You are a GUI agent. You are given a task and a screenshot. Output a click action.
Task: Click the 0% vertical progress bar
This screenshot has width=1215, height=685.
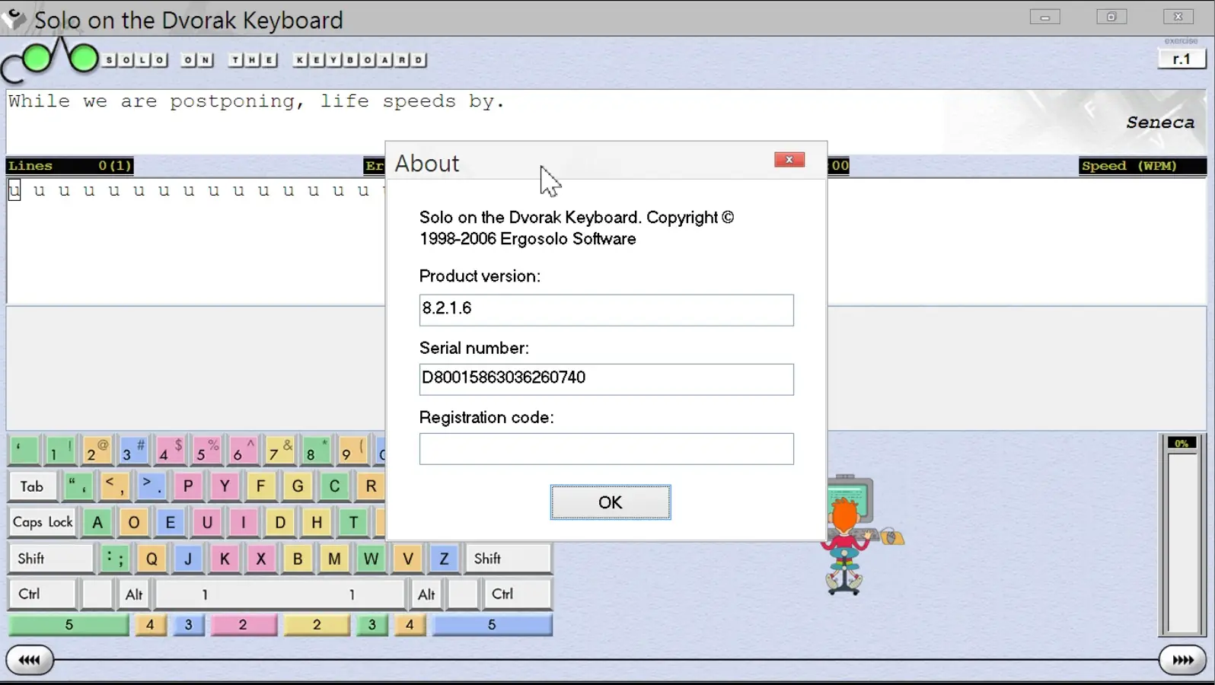coord(1182,535)
